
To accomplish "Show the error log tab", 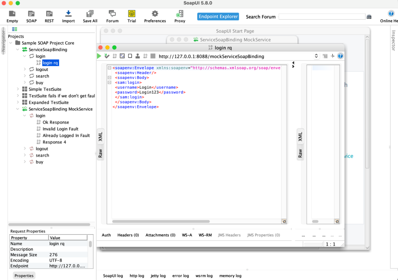I will (x=181, y=276).
